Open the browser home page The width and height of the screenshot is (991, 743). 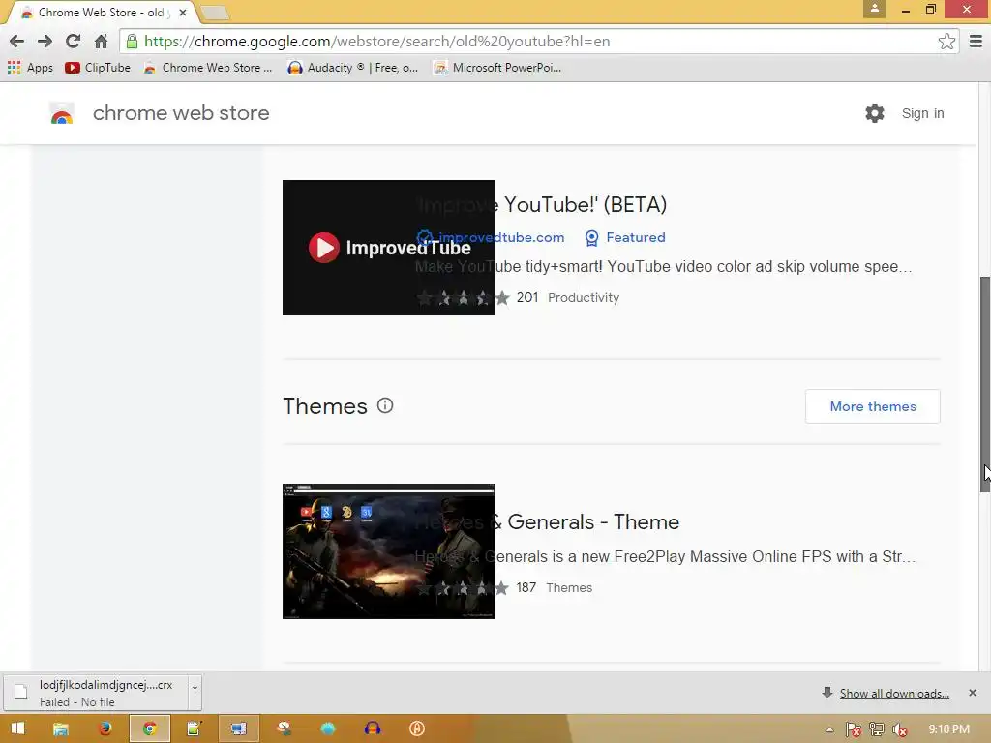pos(101,42)
